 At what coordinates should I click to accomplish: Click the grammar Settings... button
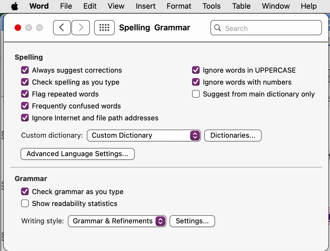(x=192, y=221)
